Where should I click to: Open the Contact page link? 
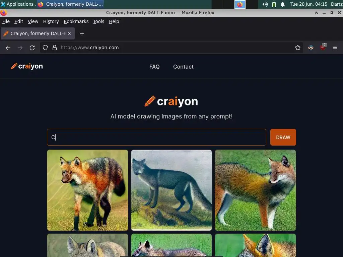tap(183, 67)
